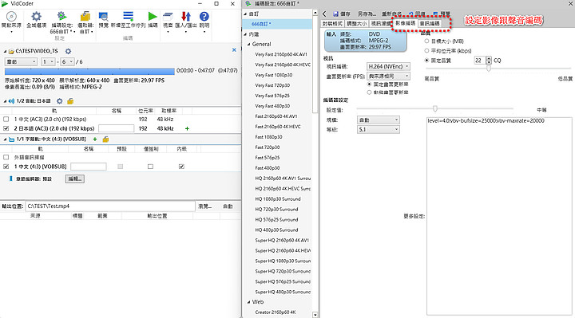Open source settings gear beside C:\TEST\VIDEO_TS
Screen dimensions: 575x318
click(68, 51)
